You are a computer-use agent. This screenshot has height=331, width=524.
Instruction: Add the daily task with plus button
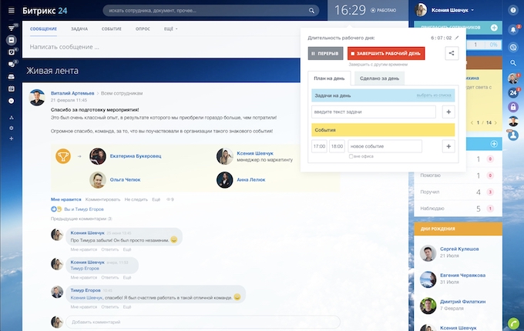(450, 112)
